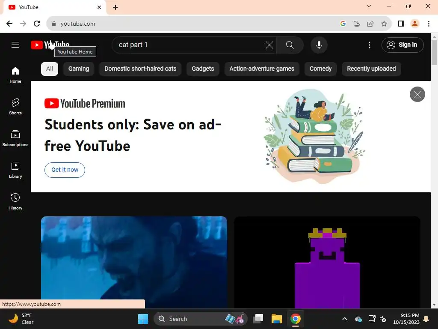Screen dimensions: 438x329
Task: Click the page vertical scrollbar
Action: [434, 53]
